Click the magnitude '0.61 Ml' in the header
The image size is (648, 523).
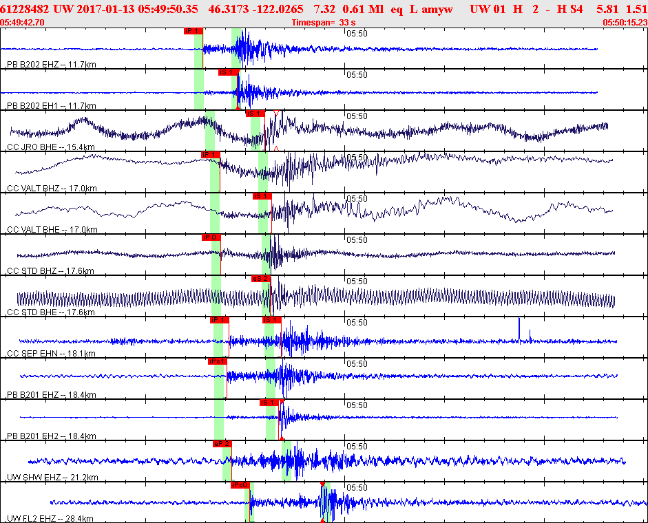click(364, 9)
